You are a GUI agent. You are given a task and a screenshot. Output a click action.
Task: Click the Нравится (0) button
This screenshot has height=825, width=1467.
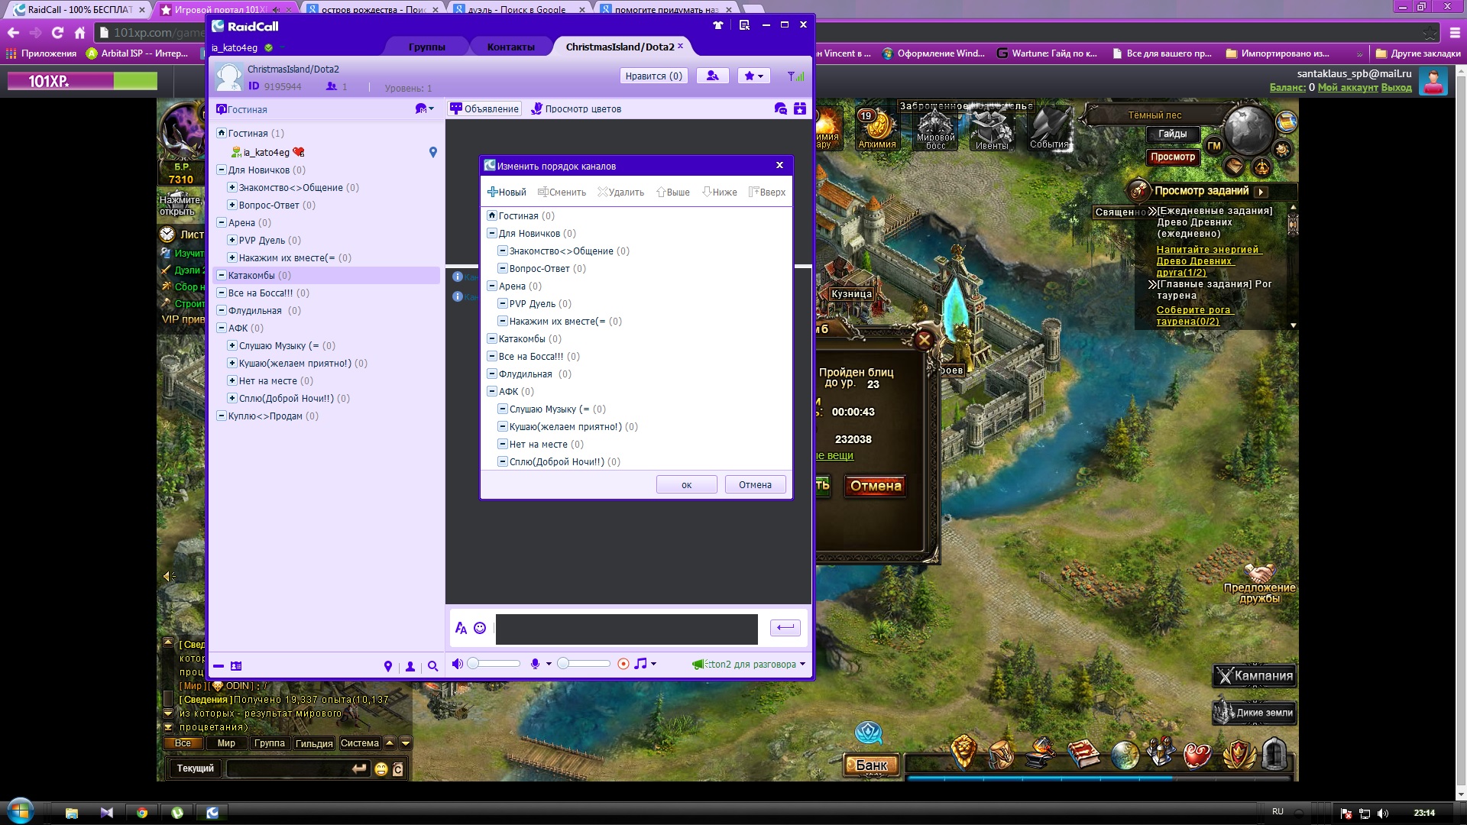click(x=653, y=76)
